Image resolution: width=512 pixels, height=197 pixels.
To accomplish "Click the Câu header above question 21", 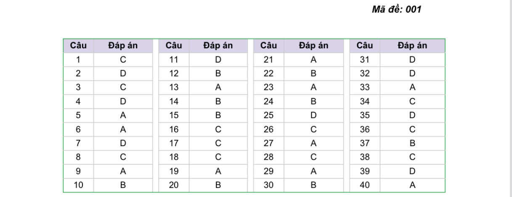I will (268, 46).
